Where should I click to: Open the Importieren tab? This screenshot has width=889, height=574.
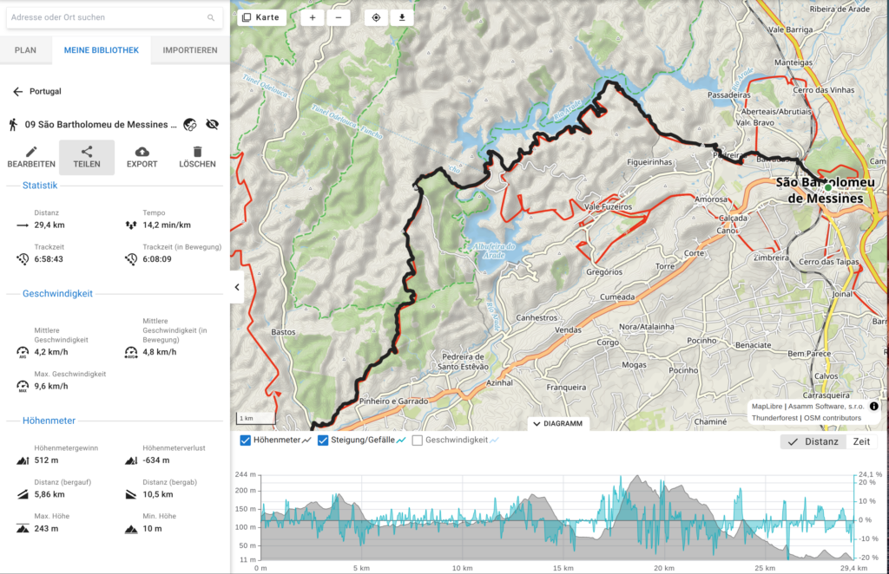(x=190, y=50)
